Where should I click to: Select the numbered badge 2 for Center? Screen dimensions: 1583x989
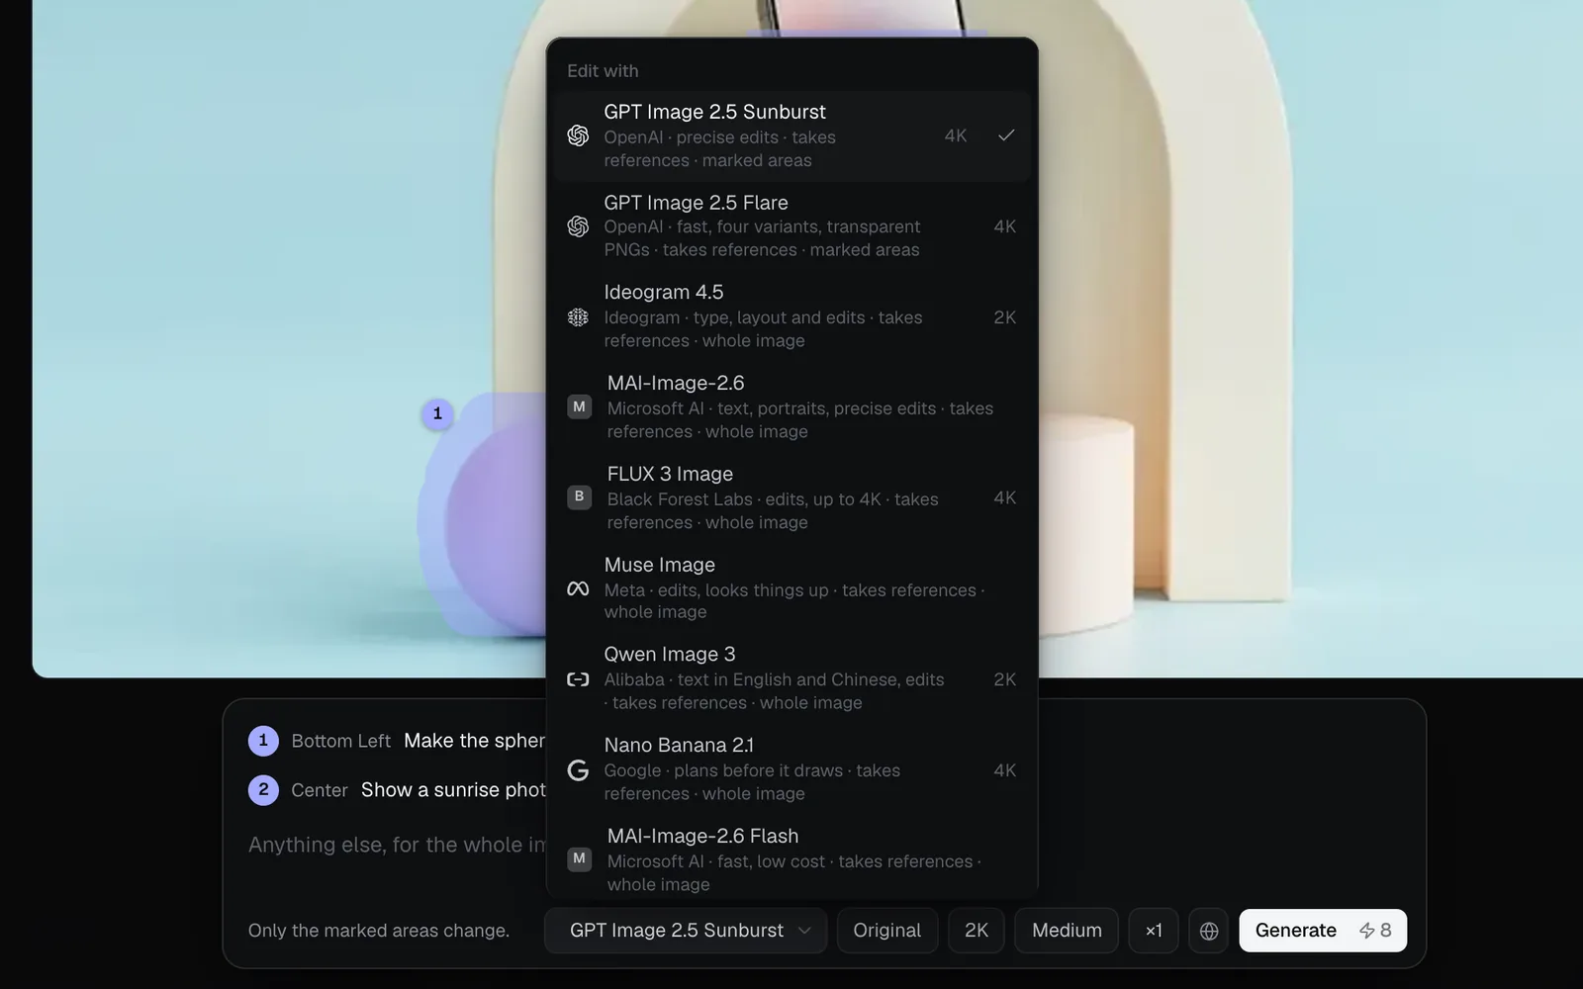tap(263, 789)
